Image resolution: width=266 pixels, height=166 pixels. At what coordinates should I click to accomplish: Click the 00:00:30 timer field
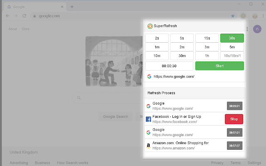tap(169, 66)
